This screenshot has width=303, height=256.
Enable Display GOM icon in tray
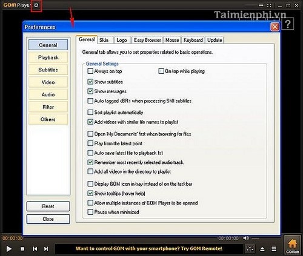point(90,184)
